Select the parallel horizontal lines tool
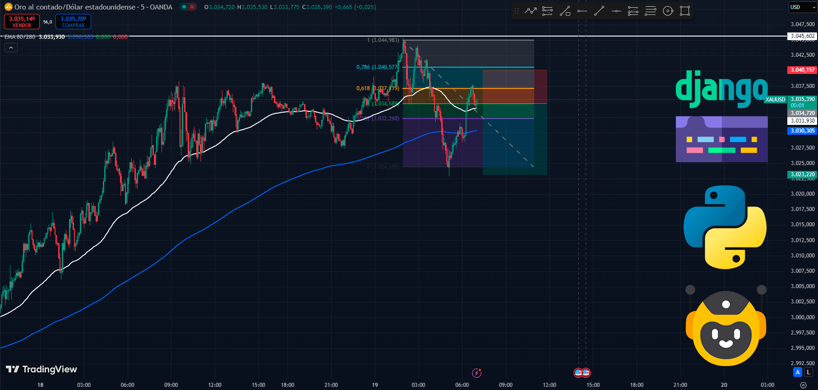This screenshot has width=818, height=390. (651, 11)
